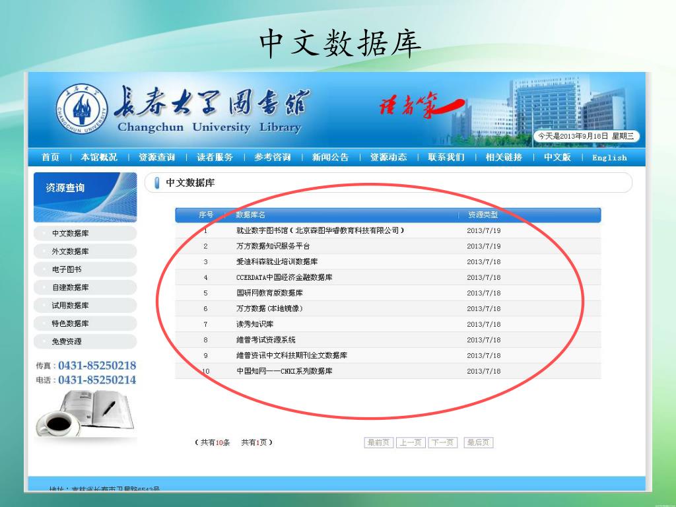This screenshot has width=676, height=507.
Task: Open 本馆概况 in the navigation bar
Action: point(99,157)
